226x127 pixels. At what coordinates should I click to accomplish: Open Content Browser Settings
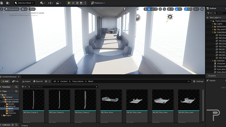(x=198, y=82)
